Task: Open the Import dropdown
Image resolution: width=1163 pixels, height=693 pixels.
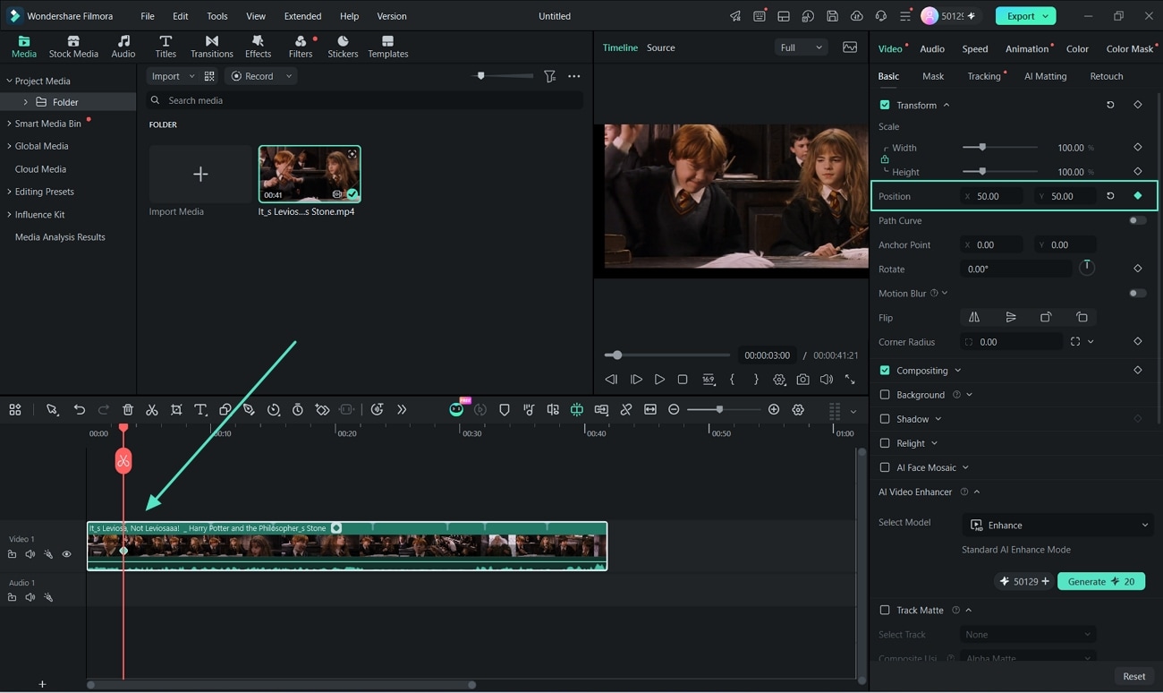Action: point(173,76)
